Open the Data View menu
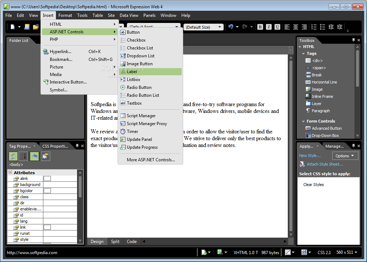This screenshot has height=262, width=367. (129, 15)
